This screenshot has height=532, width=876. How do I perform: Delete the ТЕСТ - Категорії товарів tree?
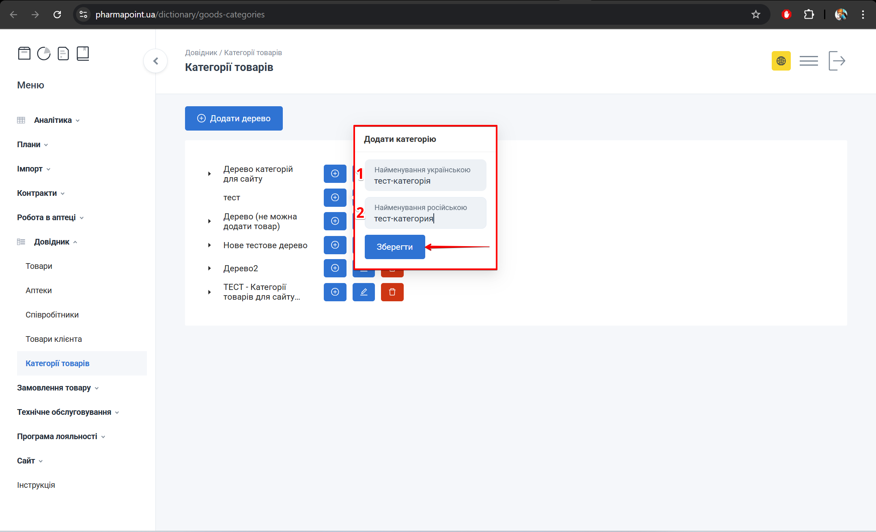[x=392, y=292]
